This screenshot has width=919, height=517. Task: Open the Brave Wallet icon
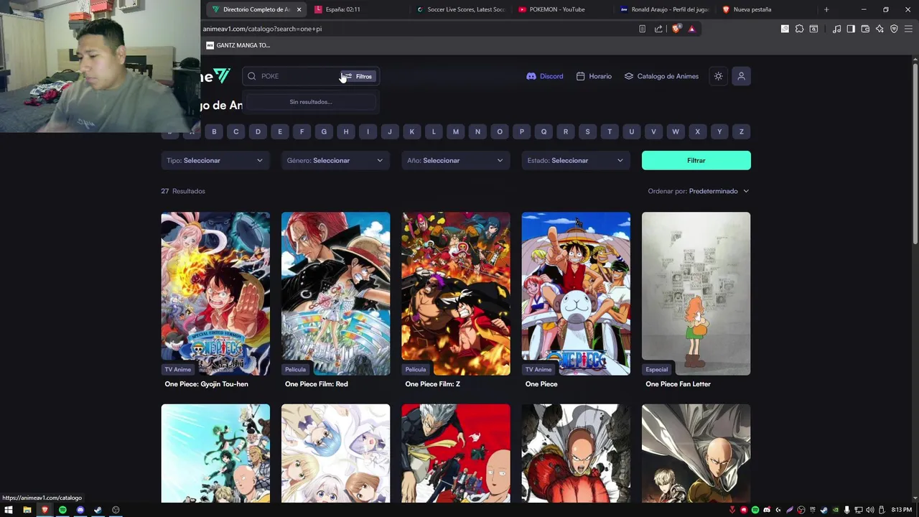[x=865, y=29]
